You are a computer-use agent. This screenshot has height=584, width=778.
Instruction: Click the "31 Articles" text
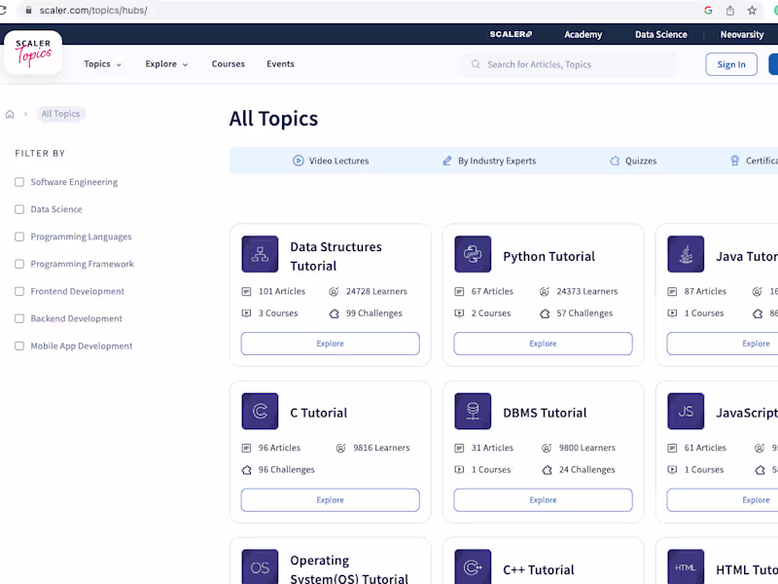[492, 448]
